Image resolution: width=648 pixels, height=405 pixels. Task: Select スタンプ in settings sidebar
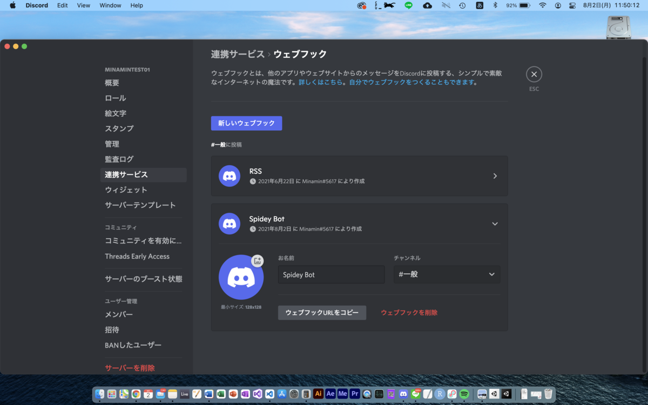tap(144, 129)
